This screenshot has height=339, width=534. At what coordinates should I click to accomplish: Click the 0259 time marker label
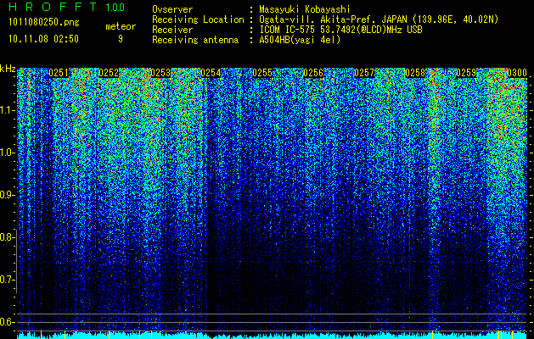point(466,73)
